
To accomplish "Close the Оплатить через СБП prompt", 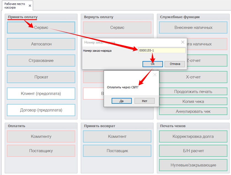I will [155, 75].
